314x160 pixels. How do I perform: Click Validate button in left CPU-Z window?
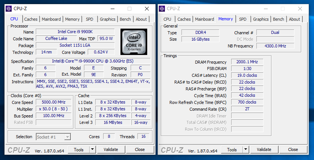[111, 149]
